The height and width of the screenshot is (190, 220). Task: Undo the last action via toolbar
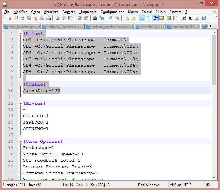79,18
